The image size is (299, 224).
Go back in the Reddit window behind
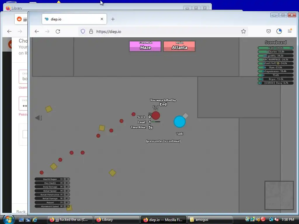pos(9,32)
